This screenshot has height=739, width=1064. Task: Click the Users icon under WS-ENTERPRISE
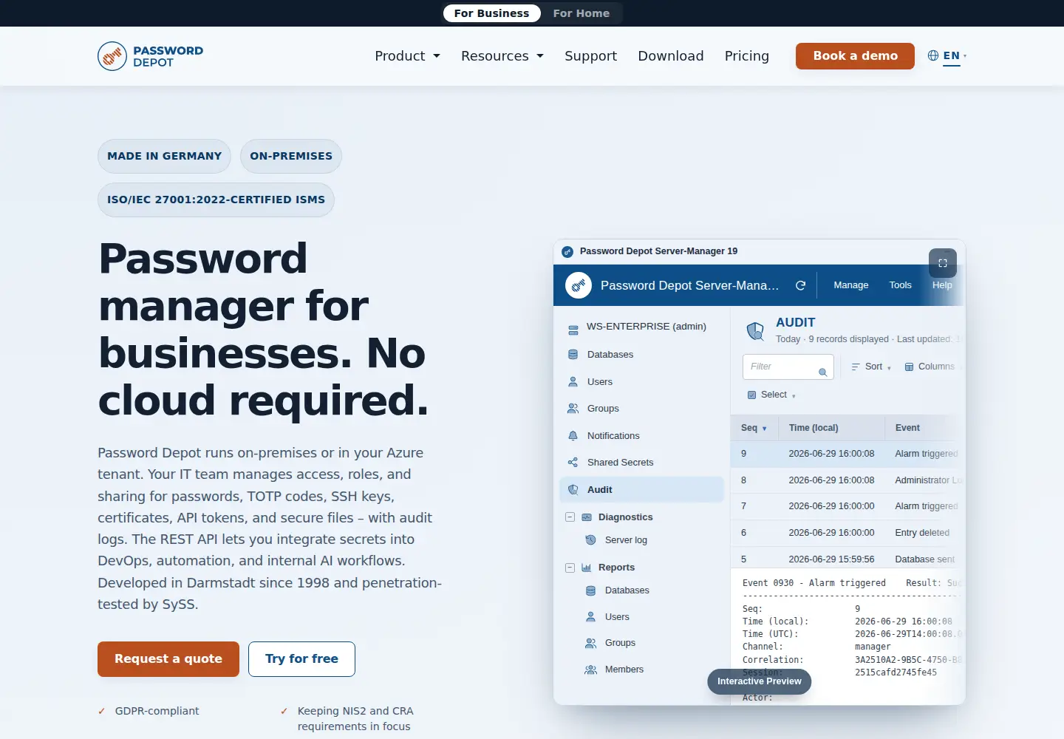point(573,382)
